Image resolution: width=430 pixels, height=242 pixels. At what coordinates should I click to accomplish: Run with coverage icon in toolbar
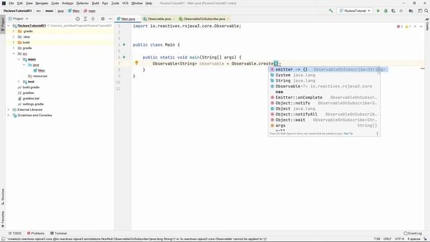393,11
